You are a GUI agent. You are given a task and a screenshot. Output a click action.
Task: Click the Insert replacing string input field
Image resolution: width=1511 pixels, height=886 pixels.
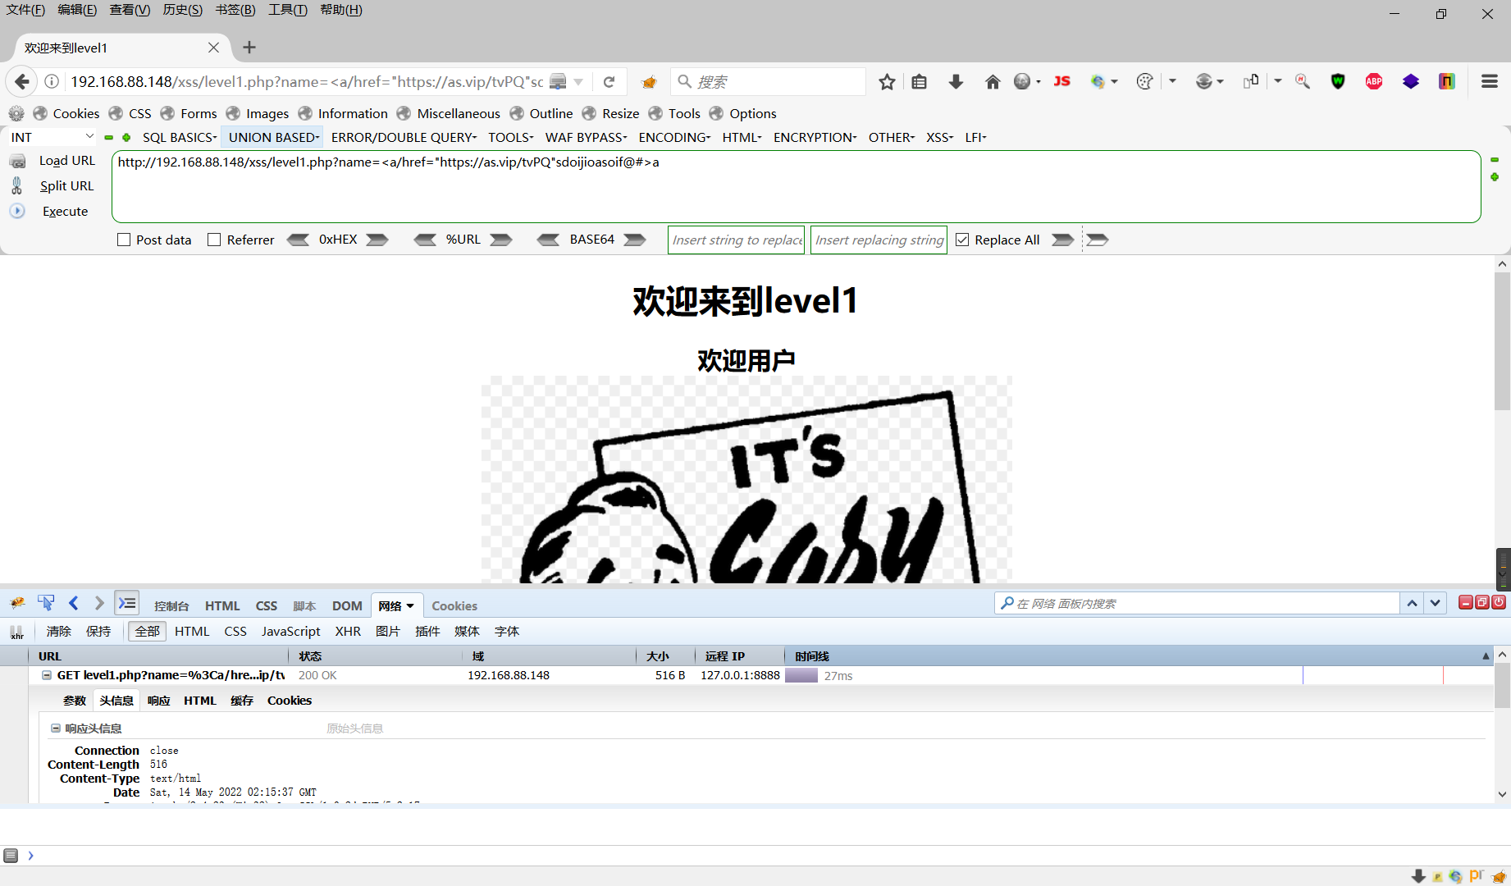878,240
